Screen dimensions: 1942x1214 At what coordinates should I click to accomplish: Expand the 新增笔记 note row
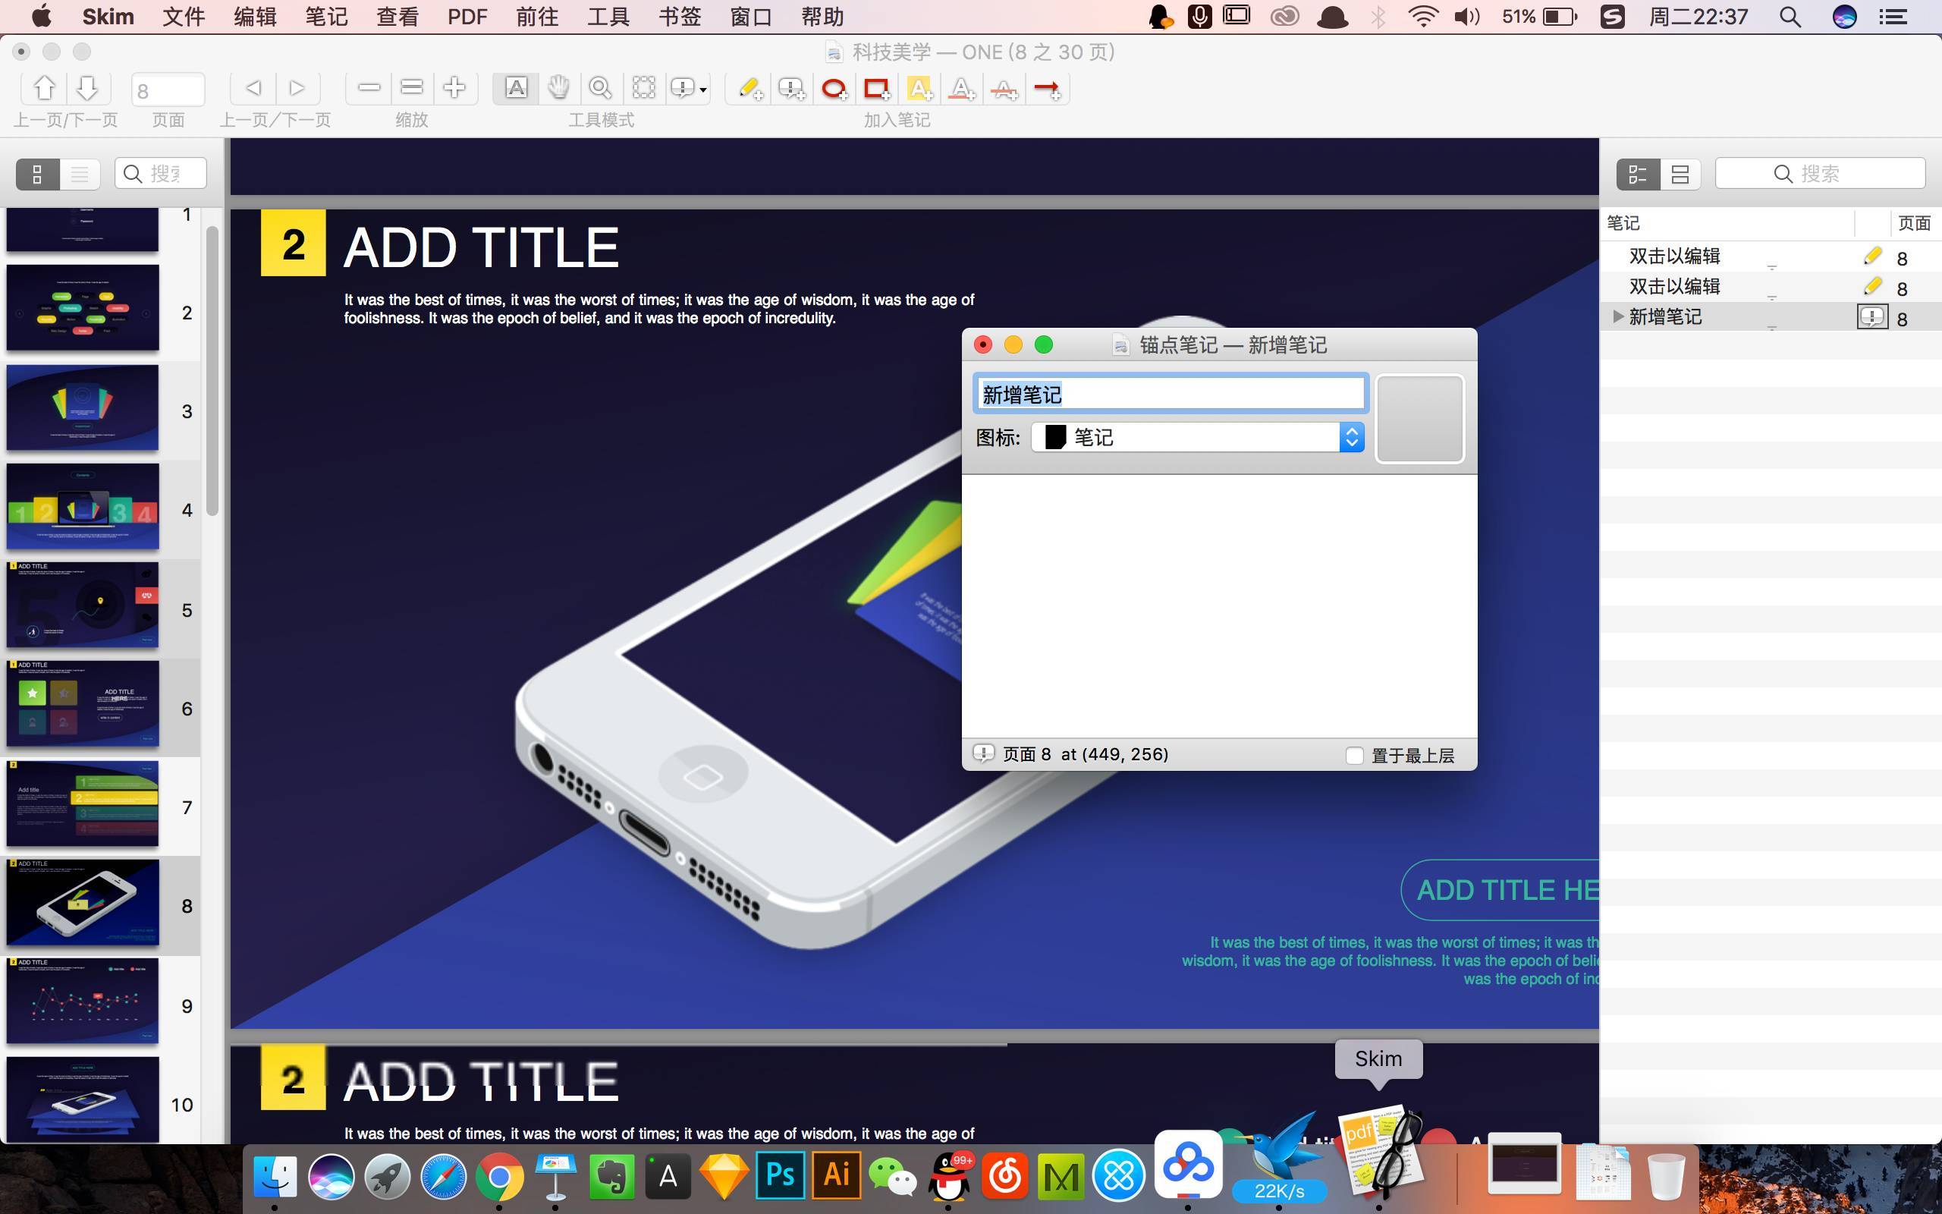(x=1618, y=316)
